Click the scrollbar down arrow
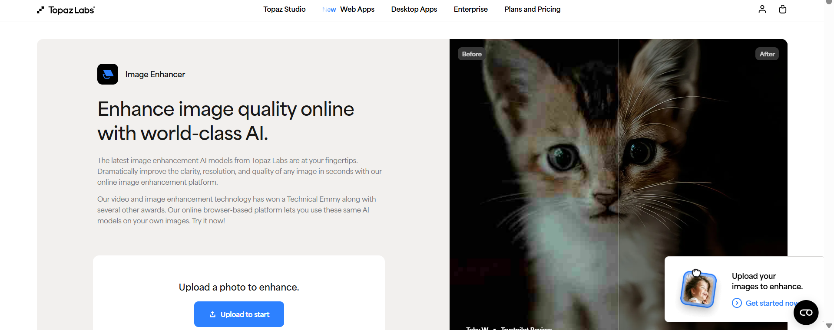 click(x=829, y=326)
